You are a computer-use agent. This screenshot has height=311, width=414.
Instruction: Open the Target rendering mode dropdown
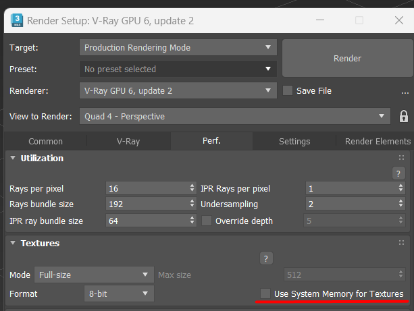178,47
